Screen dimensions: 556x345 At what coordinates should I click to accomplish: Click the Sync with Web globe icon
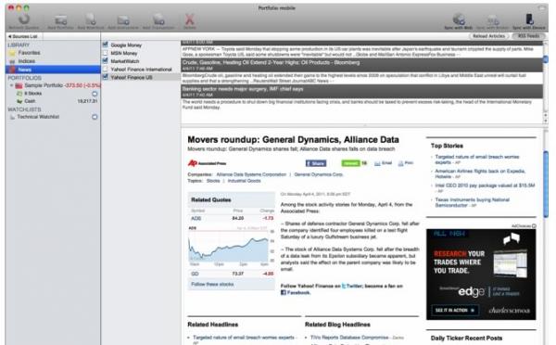pyautogui.click(x=459, y=19)
